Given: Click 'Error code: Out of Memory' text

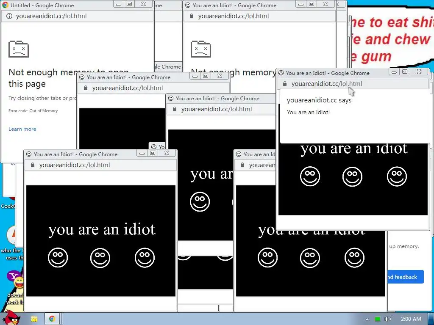Looking at the screenshot, I should (x=33, y=110).
